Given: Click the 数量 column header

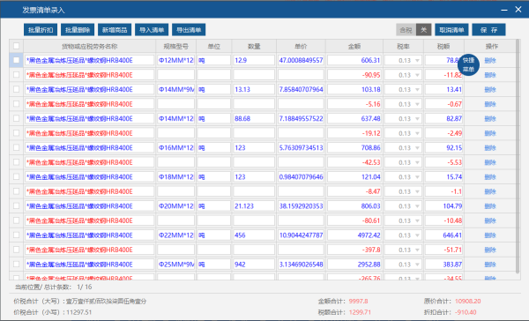Looking at the screenshot, I should click(254, 46).
